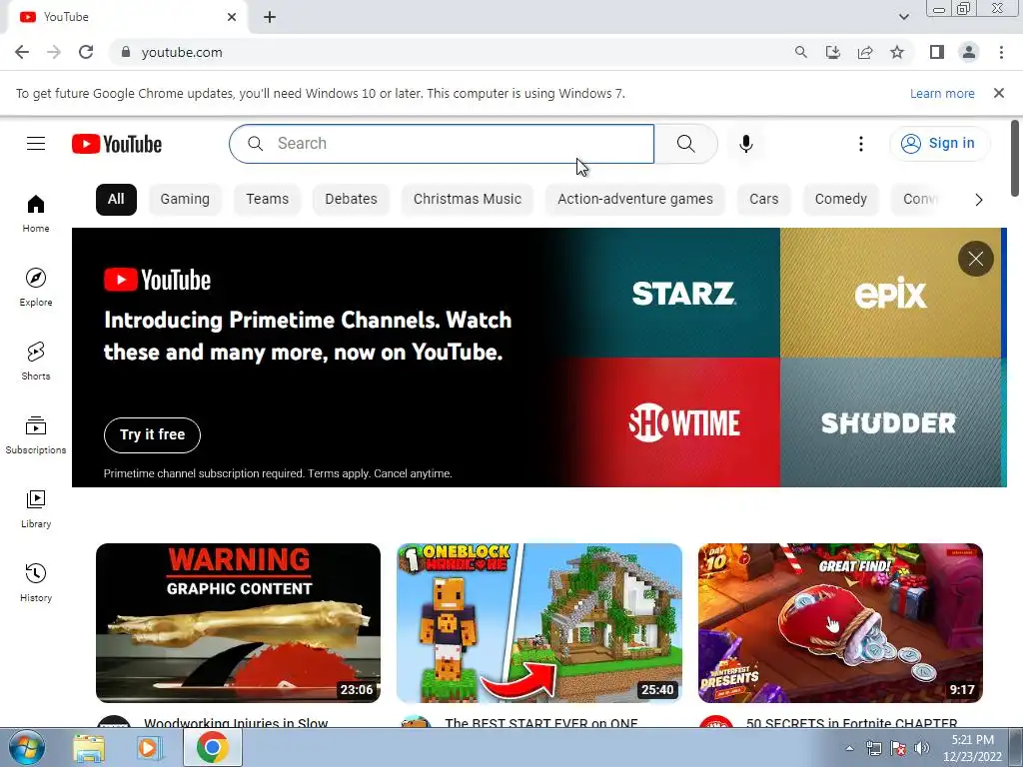Select the Debates category chip
Viewport: 1023px width, 767px height.
coord(351,199)
